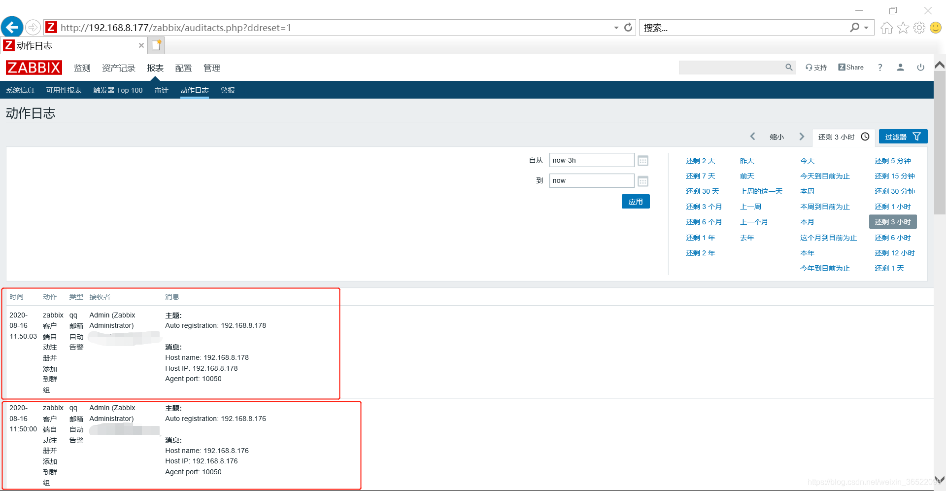
Task: Open the 资产记录 menu
Action: 118,68
